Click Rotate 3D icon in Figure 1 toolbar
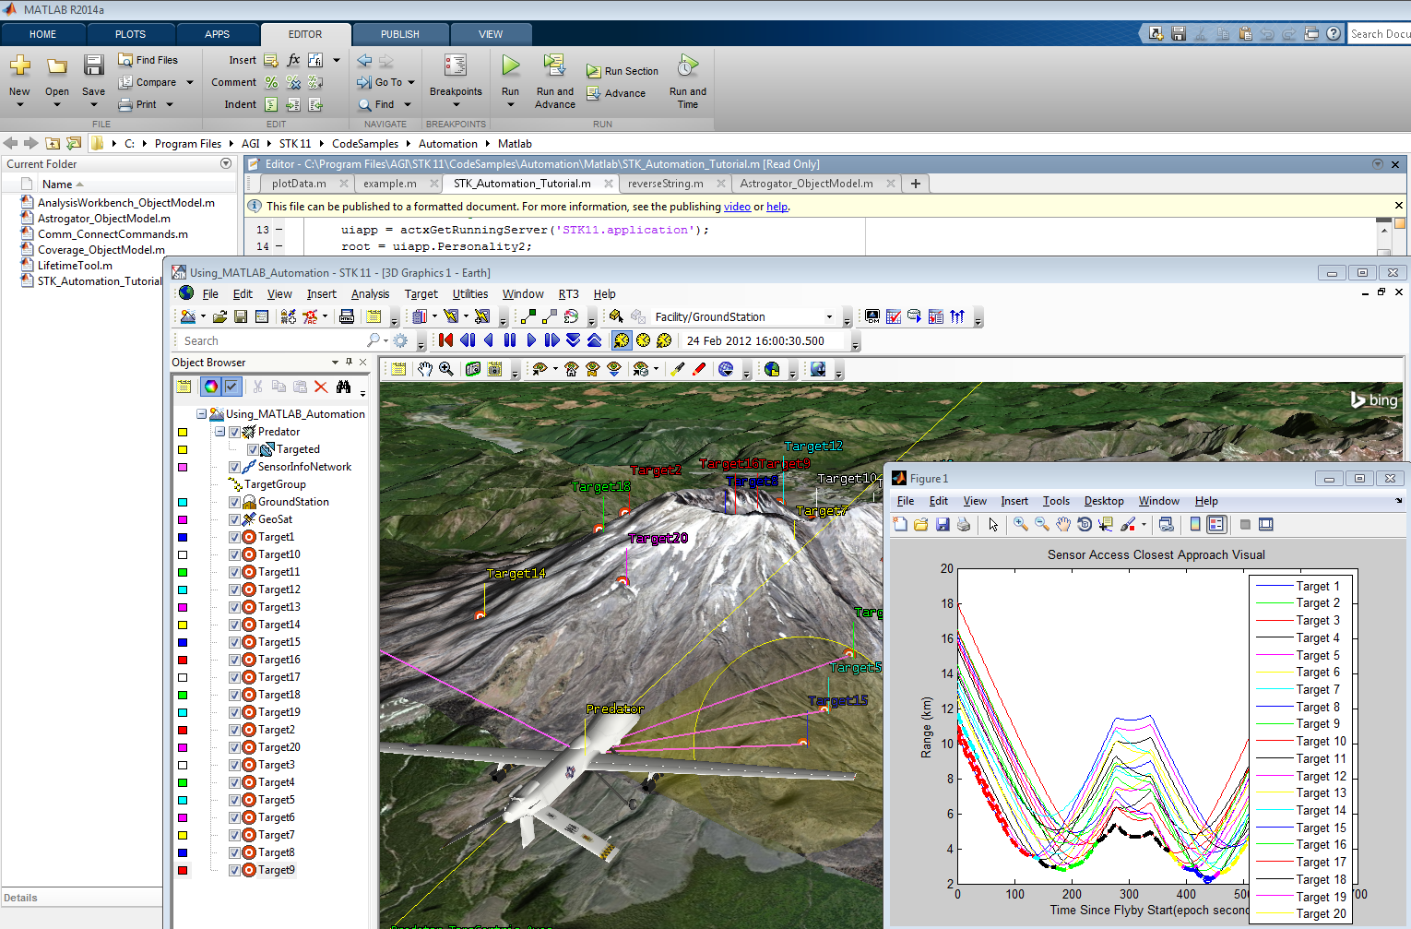This screenshot has width=1411, height=929. (x=1085, y=524)
